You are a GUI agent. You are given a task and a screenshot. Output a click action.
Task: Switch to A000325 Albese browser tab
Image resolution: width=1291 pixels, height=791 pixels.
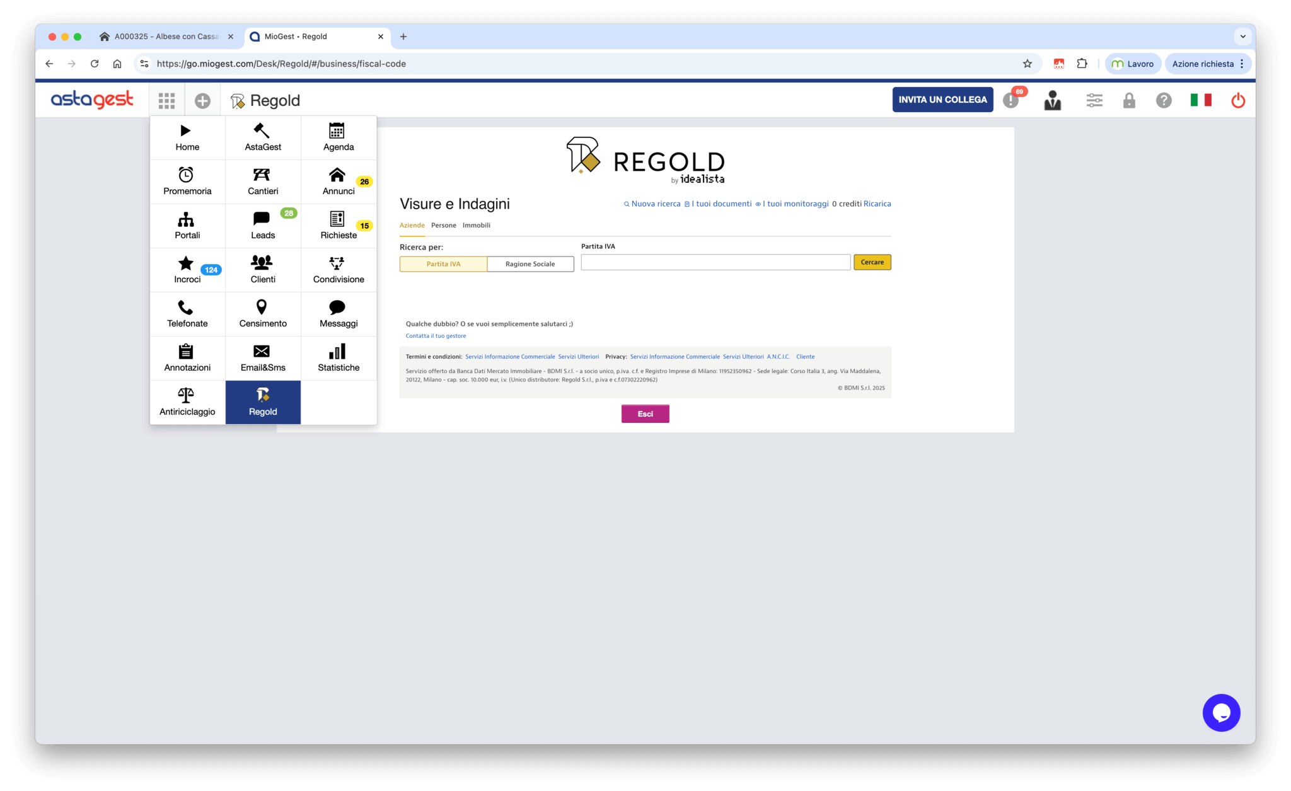pyautogui.click(x=166, y=37)
